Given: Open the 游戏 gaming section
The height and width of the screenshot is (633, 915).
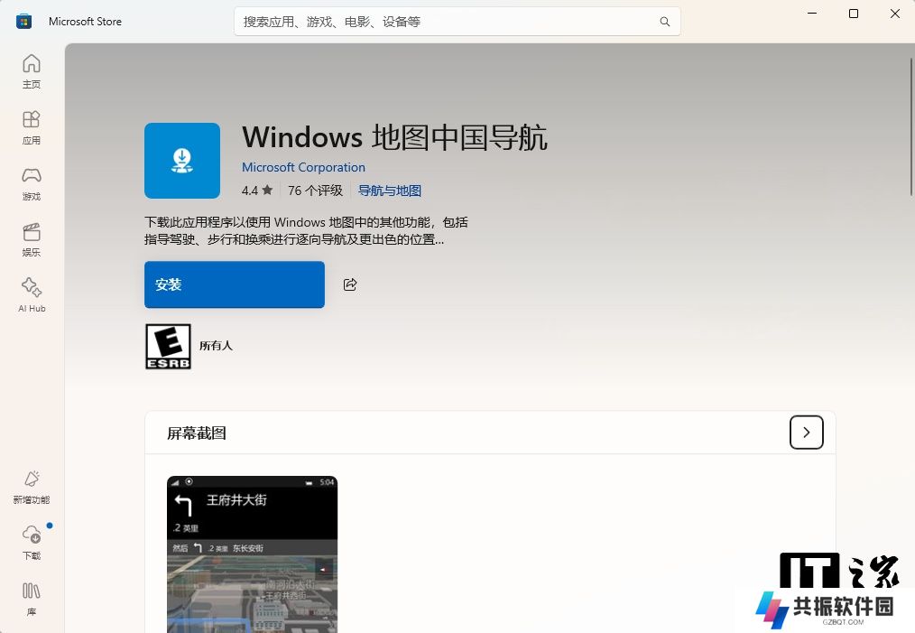Looking at the screenshot, I should 32,183.
